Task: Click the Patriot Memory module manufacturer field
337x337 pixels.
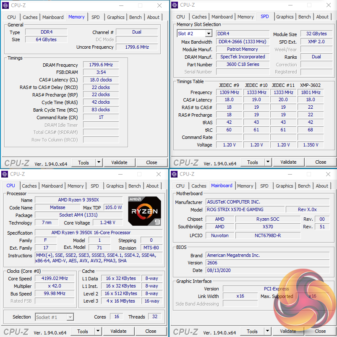Action: 243,49
